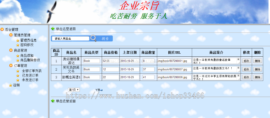
Task: Click star icon next to 商品删除修改
Action: point(18,60)
